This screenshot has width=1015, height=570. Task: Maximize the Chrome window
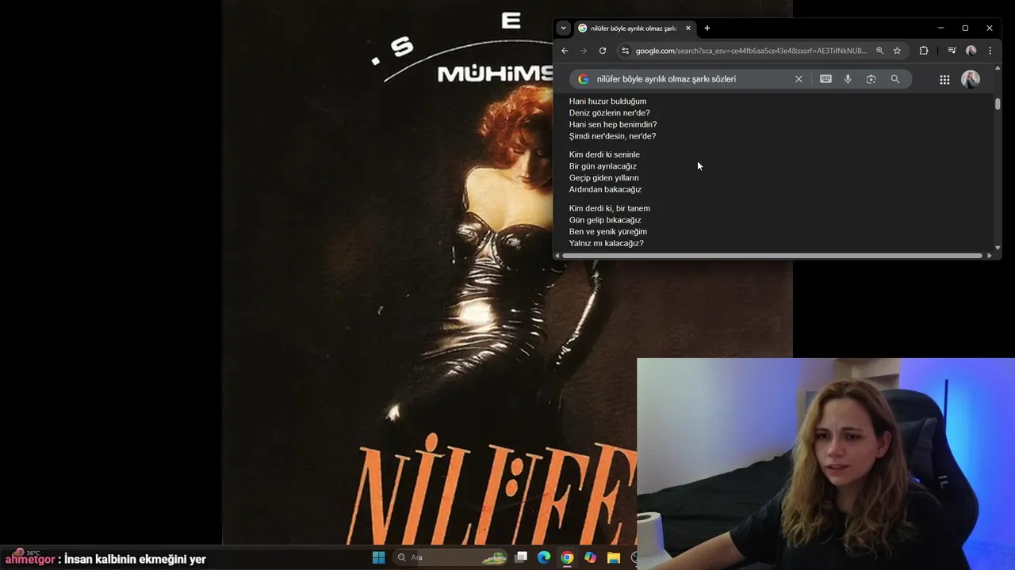click(965, 28)
